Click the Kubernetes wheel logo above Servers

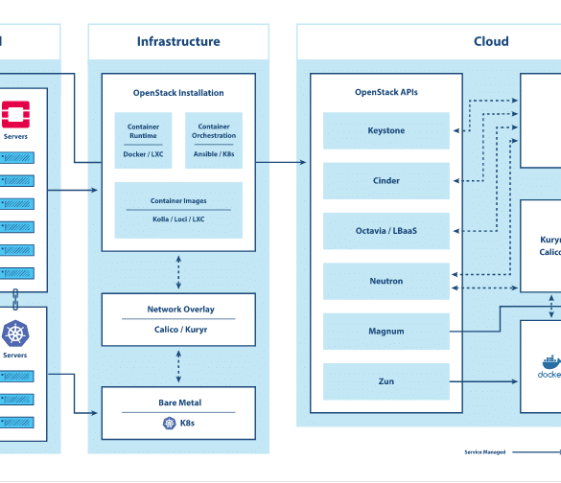point(15,333)
